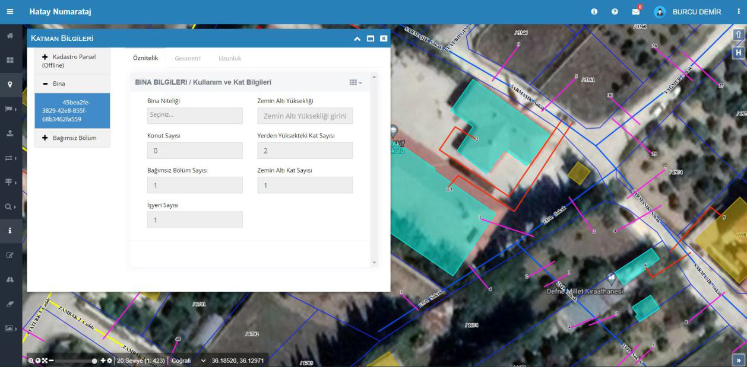Switch to the Uzunluk tab

tap(230, 58)
